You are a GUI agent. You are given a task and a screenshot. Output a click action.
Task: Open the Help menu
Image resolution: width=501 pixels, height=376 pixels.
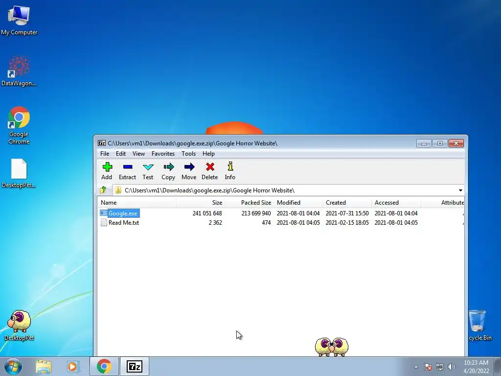coord(208,153)
